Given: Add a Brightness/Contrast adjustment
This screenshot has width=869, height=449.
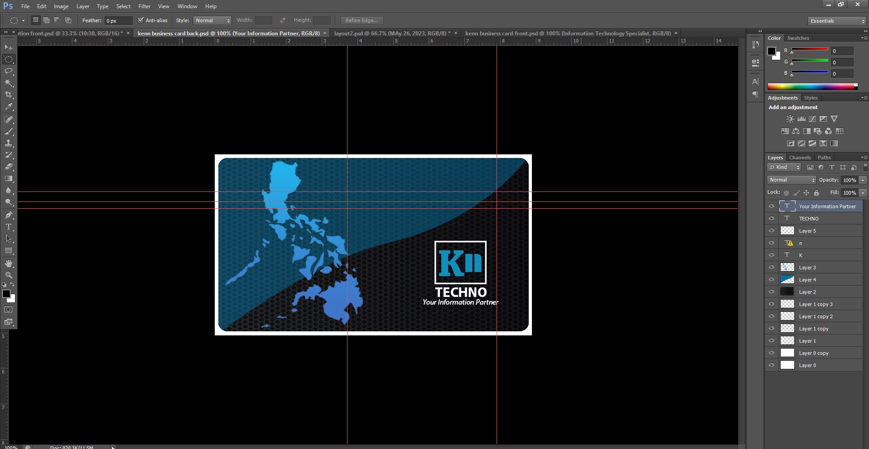Looking at the screenshot, I should point(790,119).
